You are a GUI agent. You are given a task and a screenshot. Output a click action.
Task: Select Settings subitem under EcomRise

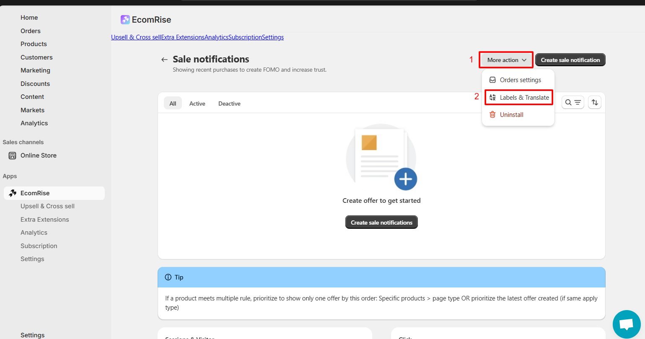coord(32,259)
